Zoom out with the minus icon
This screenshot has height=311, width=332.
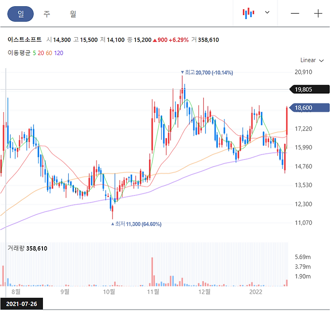coord(295,14)
